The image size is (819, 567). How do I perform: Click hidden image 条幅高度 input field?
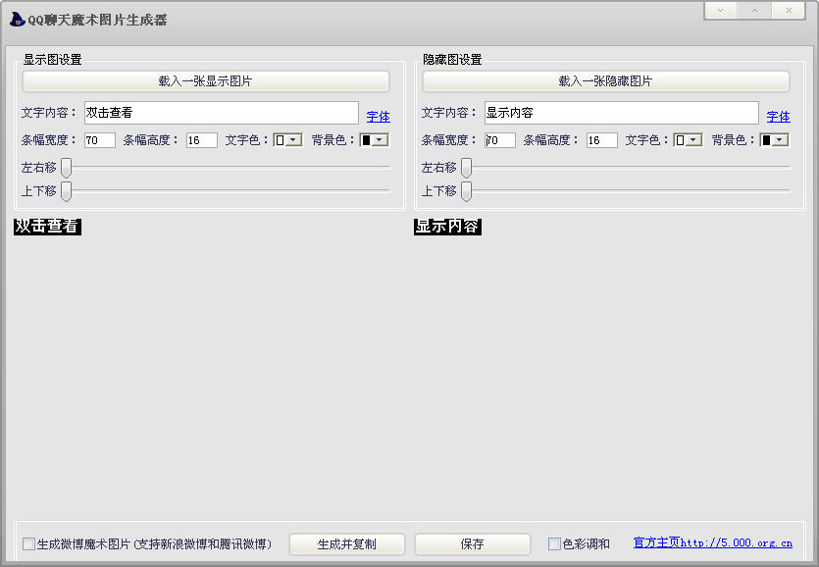tap(601, 140)
